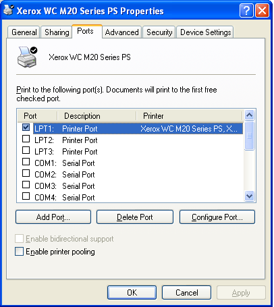Viewport: 274px width, 307px height.
Task: Open the Device Settings tab
Action: pyautogui.click(x=206, y=32)
